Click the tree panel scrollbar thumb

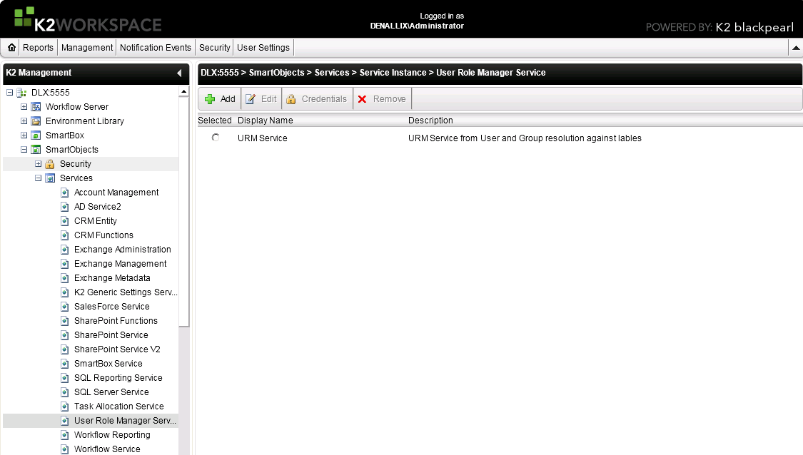click(x=184, y=211)
